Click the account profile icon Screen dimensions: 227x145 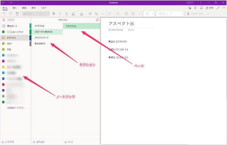click(4, 20)
